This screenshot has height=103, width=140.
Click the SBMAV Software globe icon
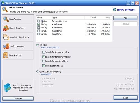coord(115,9)
